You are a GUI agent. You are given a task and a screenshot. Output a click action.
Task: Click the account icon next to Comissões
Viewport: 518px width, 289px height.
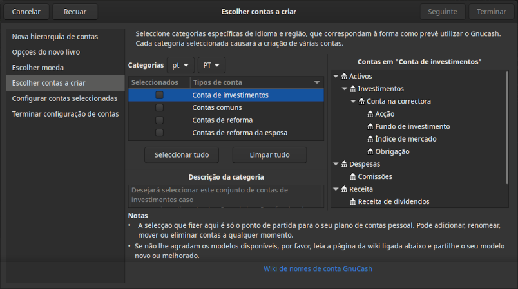(x=353, y=176)
